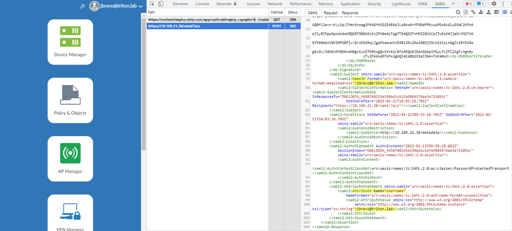Open the VPN Manager tile
The width and height of the screenshot is (512, 231).
click(x=70, y=213)
